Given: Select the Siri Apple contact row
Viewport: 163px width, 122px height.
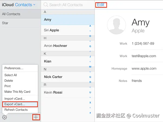Looking at the screenshot, I should pyautogui.click(x=68, y=30).
